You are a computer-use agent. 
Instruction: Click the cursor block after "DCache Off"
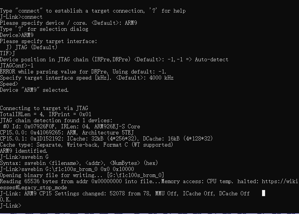point(264,193)
